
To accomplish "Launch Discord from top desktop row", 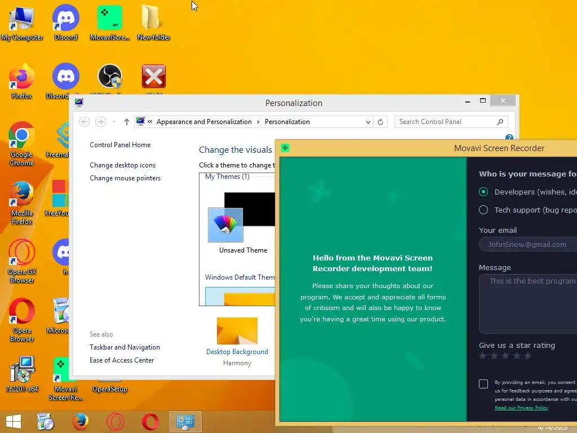I will coord(66,23).
